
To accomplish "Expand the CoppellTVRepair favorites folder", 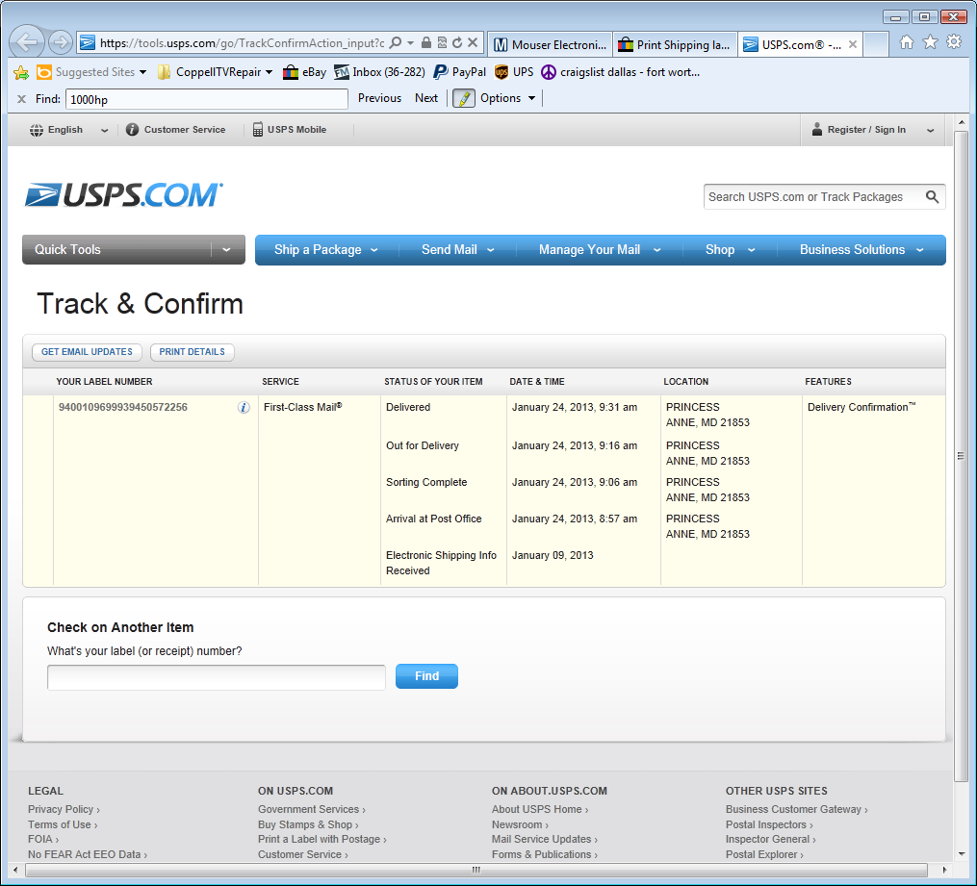I will tap(270, 72).
